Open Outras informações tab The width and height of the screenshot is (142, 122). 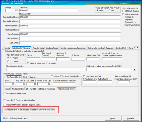click(96, 48)
